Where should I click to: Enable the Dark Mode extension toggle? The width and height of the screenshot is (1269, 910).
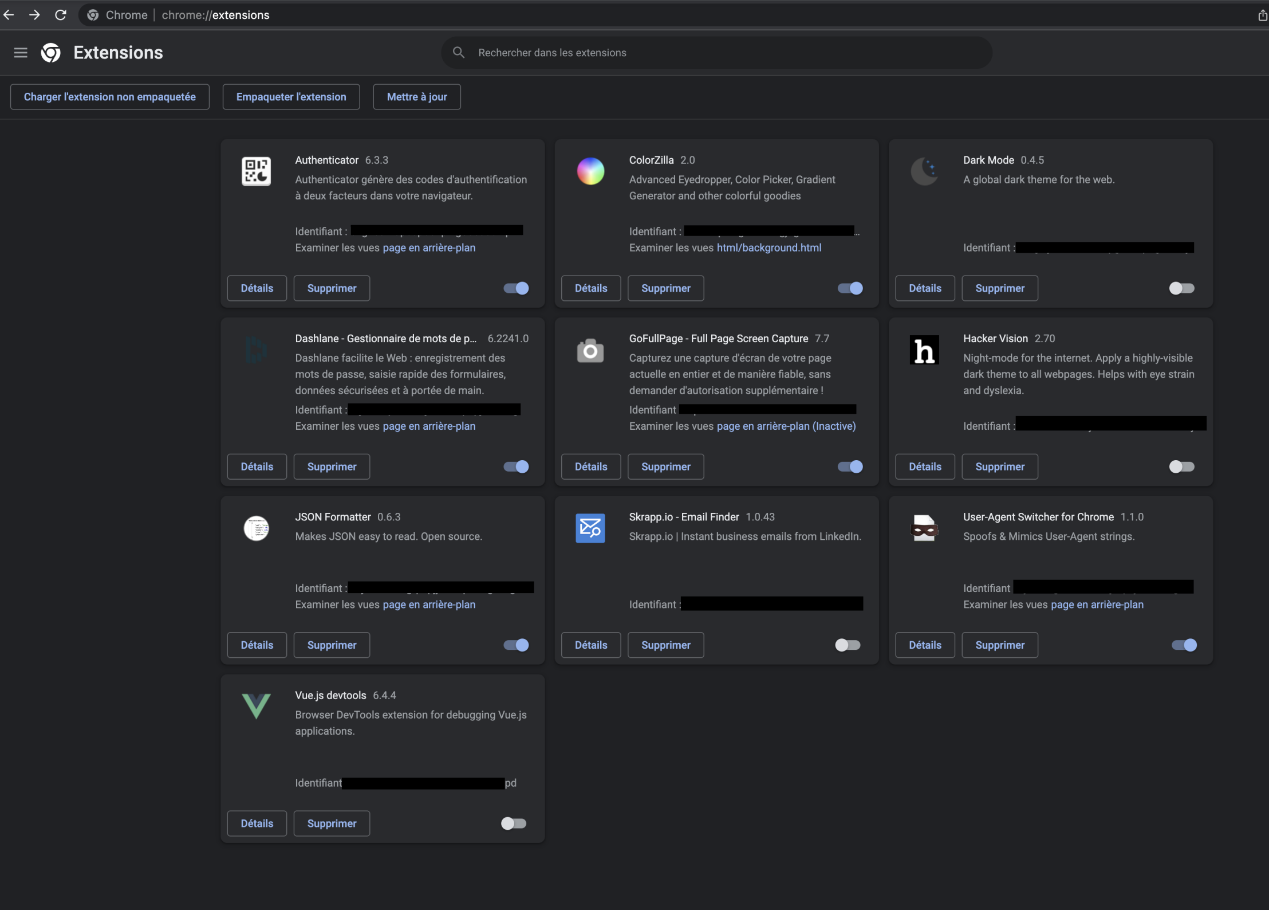[x=1182, y=288]
